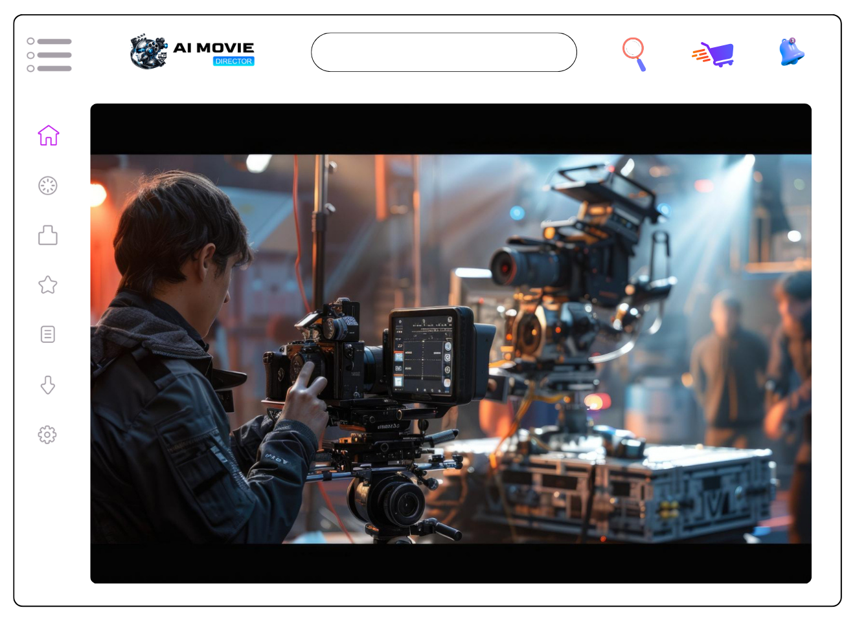Viewport: 855px width, 621px height.
Task: Click the blue DIRECTOR badge
Action: coord(233,61)
